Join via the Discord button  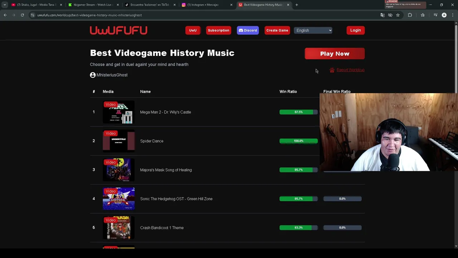pos(248,30)
